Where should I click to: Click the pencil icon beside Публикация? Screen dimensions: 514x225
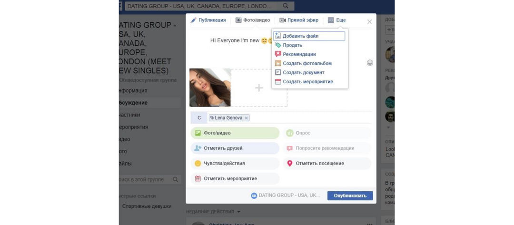coord(193,20)
